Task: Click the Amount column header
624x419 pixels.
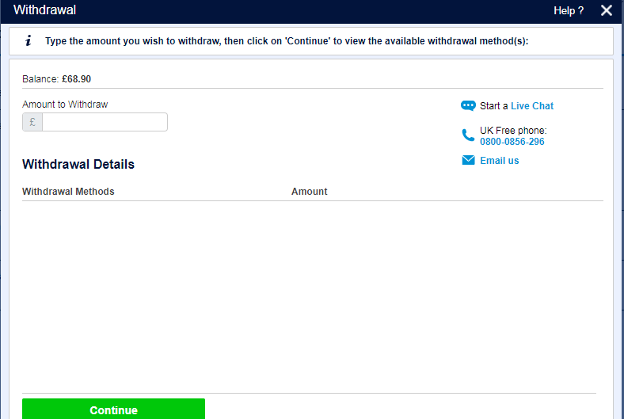Action: coord(309,192)
